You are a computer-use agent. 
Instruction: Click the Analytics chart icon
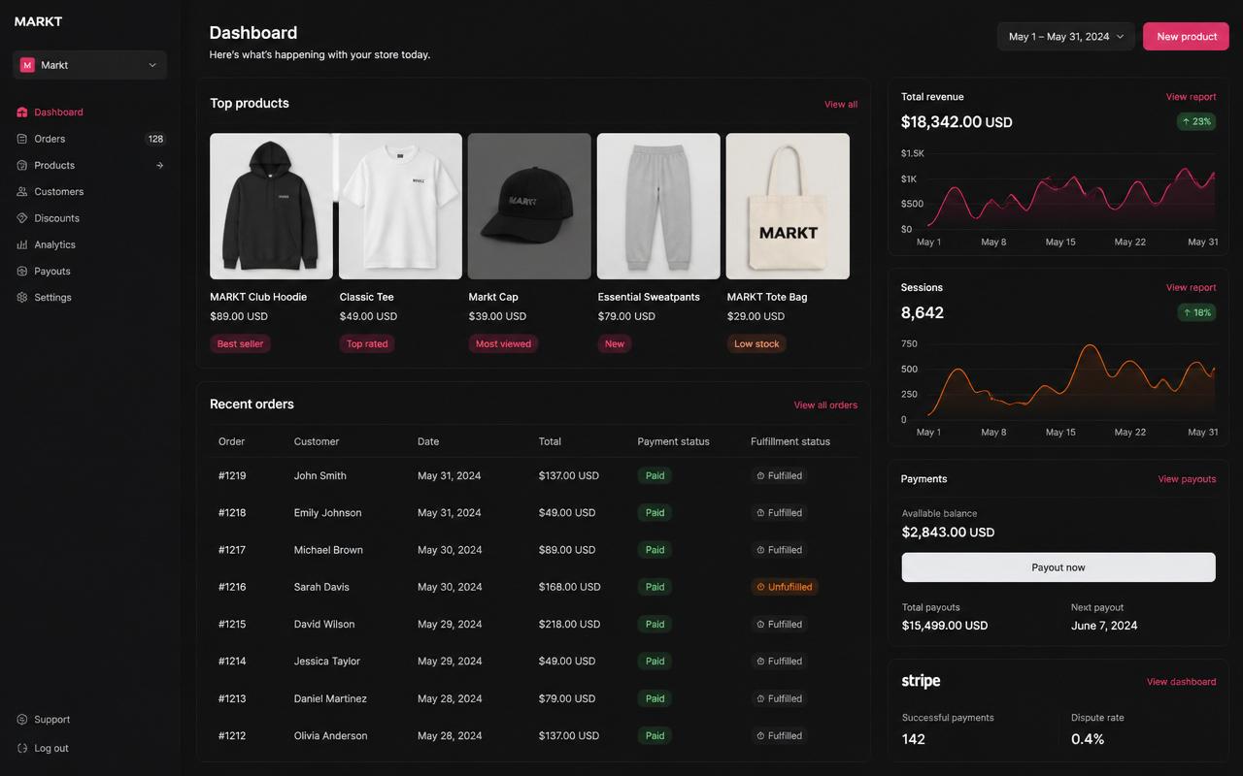point(22,244)
